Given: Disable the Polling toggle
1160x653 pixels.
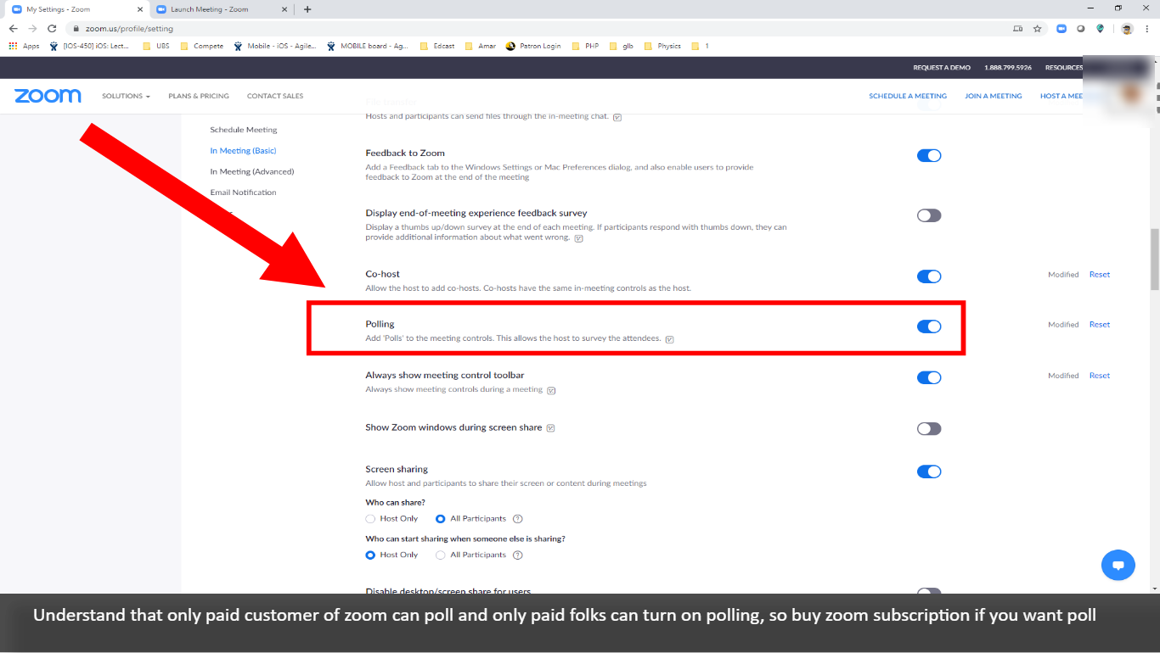Looking at the screenshot, I should pyautogui.click(x=929, y=326).
